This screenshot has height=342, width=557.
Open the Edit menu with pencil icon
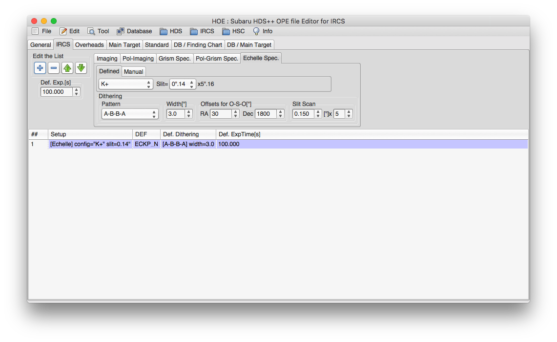tap(69, 31)
